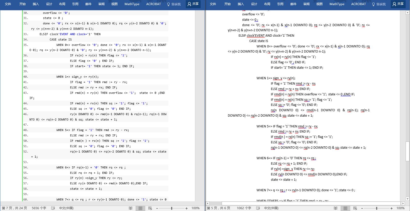Click 共享 share button in left window

coord(193,4)
